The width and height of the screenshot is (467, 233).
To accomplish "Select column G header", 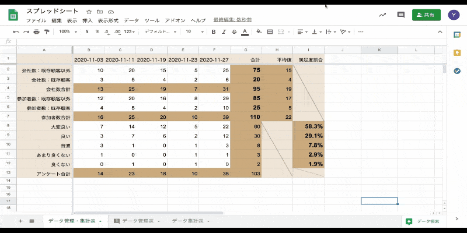I will 246,50.
